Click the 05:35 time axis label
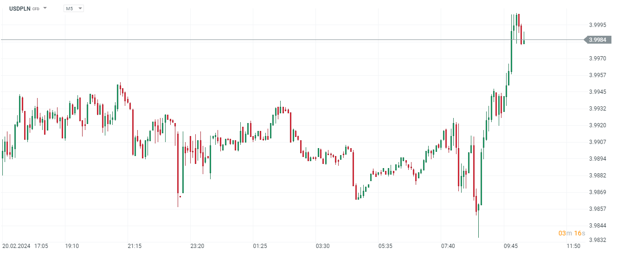The width and height of the screenshot is (617, 254). click(x=385, y=246)
